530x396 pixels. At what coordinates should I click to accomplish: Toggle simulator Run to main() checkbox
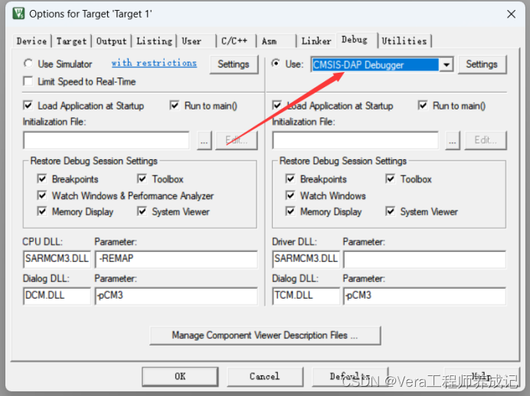(x=175, y=106)
